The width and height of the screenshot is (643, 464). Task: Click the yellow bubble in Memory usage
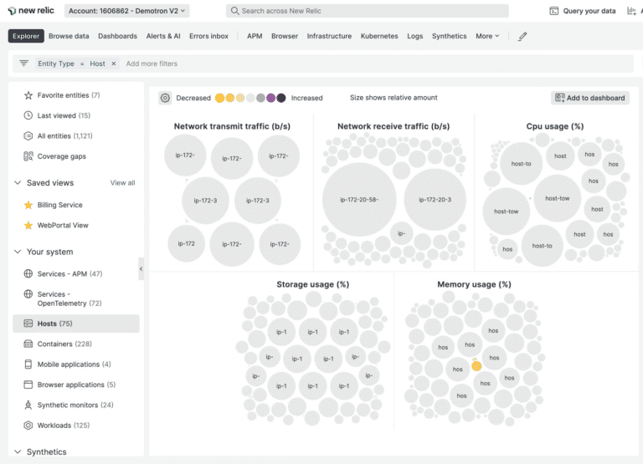coord(476,365)
